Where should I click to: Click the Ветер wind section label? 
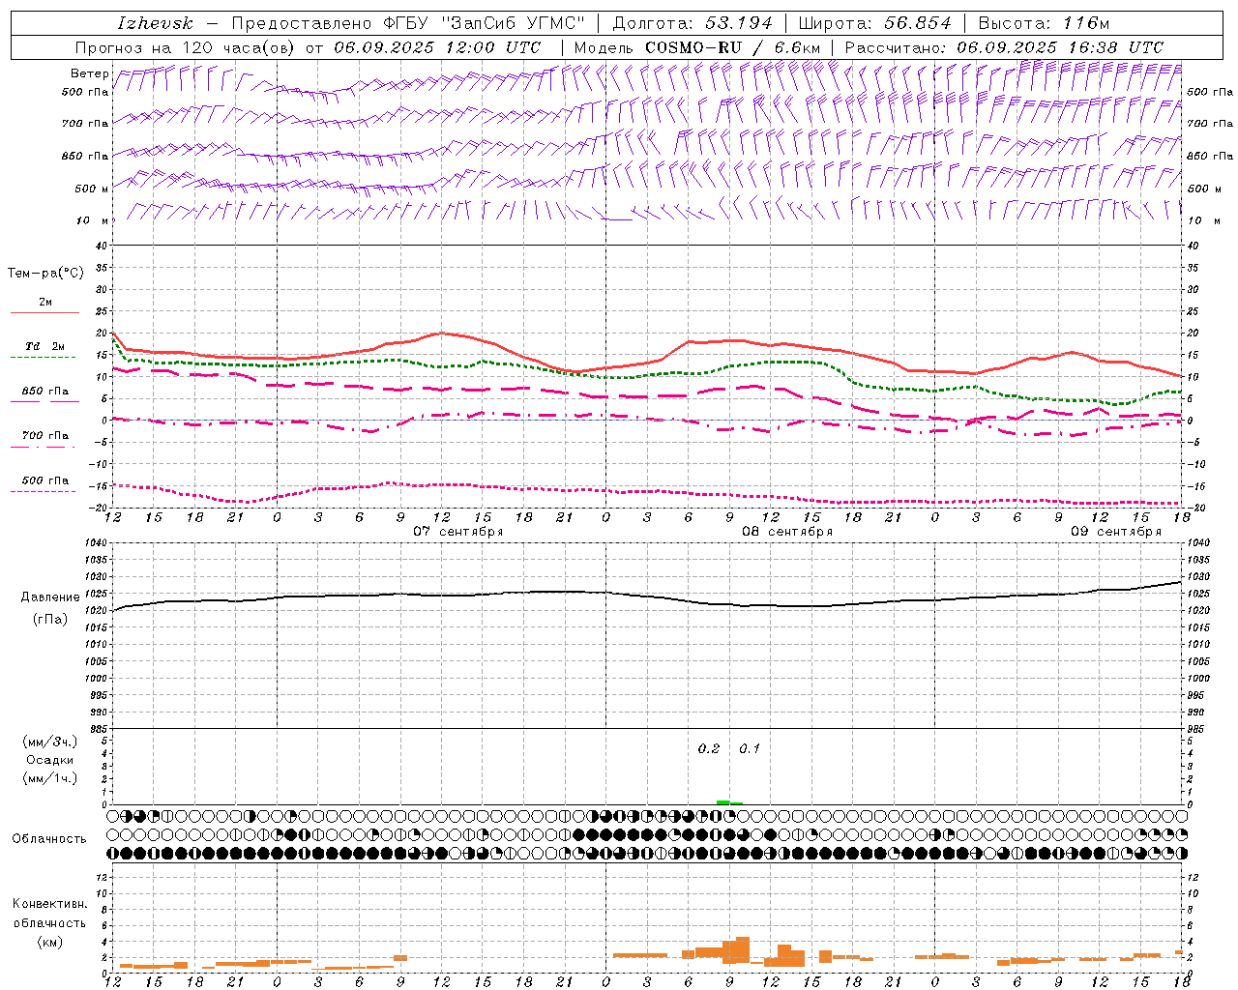[89, 73]
